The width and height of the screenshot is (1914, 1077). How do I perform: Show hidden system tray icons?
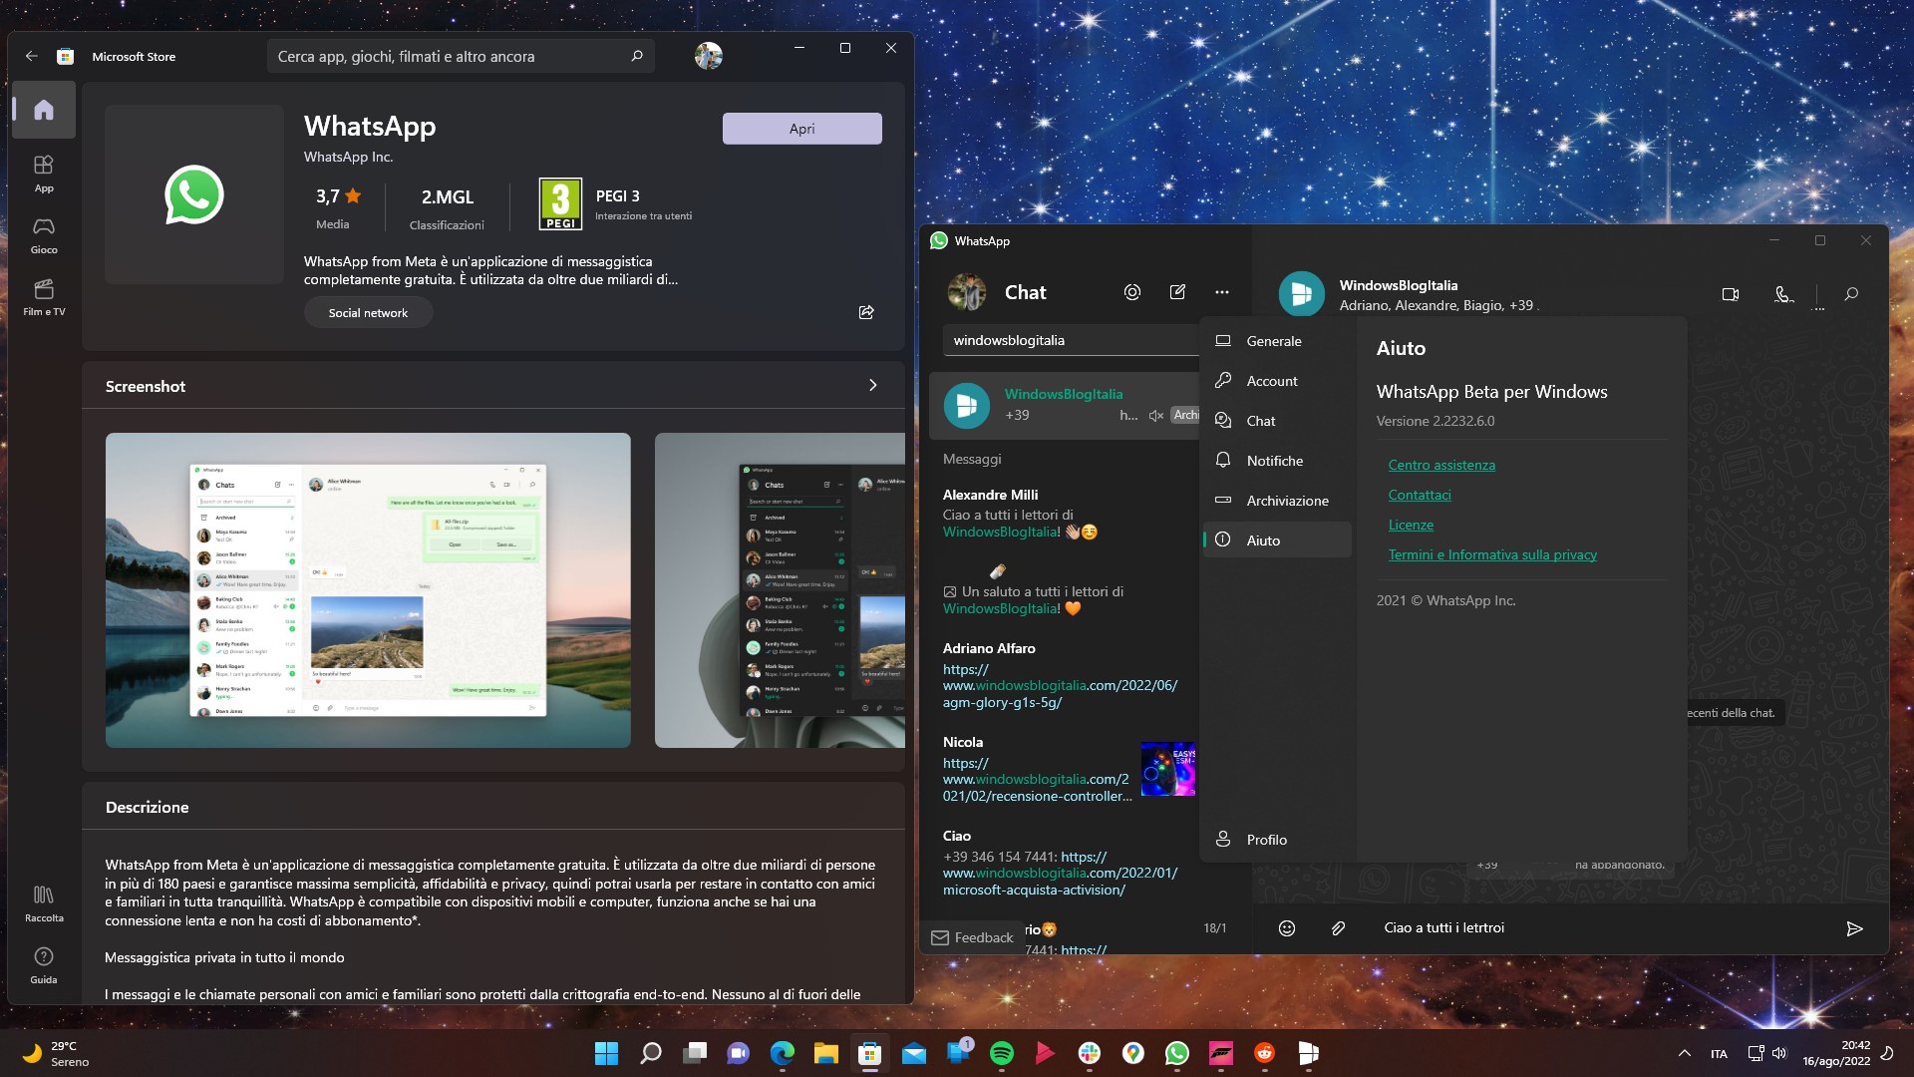(1685, 1053)
